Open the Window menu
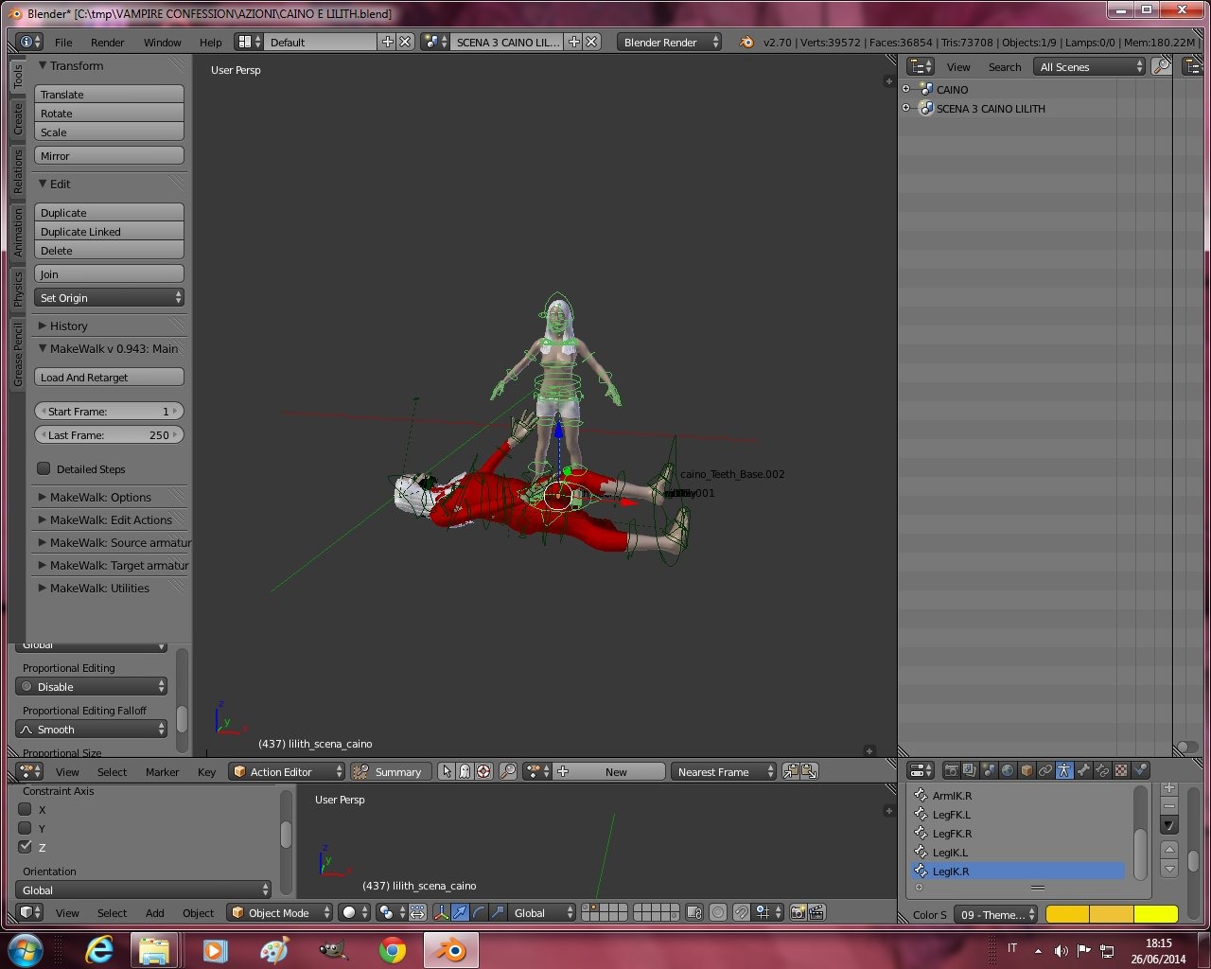 coord(162,42)
